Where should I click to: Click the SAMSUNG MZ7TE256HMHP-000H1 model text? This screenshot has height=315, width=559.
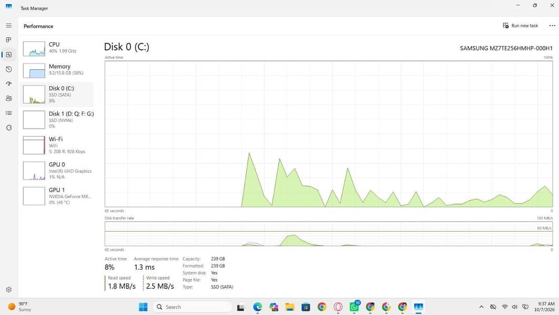(506, 48)
